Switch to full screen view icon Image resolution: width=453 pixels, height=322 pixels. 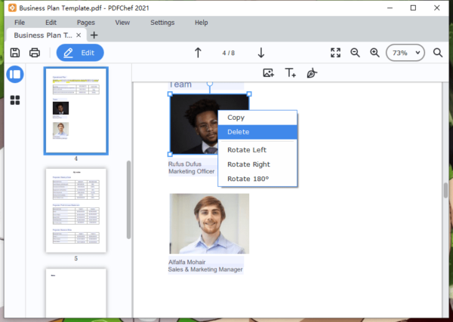pos(335,53)
